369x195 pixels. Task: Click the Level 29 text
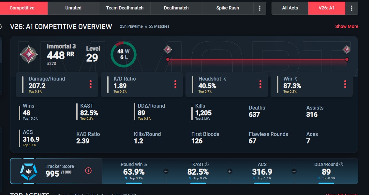click(x=93, y=54)
